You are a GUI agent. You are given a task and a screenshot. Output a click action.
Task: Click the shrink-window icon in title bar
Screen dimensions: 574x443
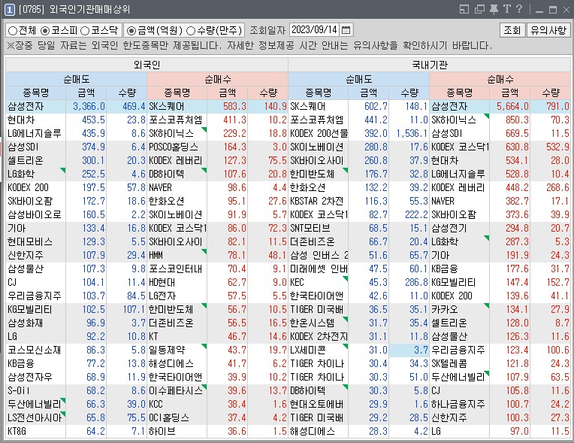[x=464, y=9]
